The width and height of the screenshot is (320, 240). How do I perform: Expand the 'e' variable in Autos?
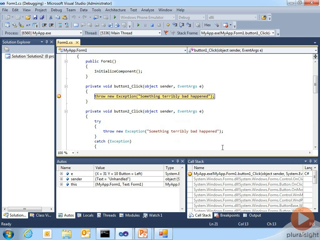pyautogui.click(x=61, y=173)
